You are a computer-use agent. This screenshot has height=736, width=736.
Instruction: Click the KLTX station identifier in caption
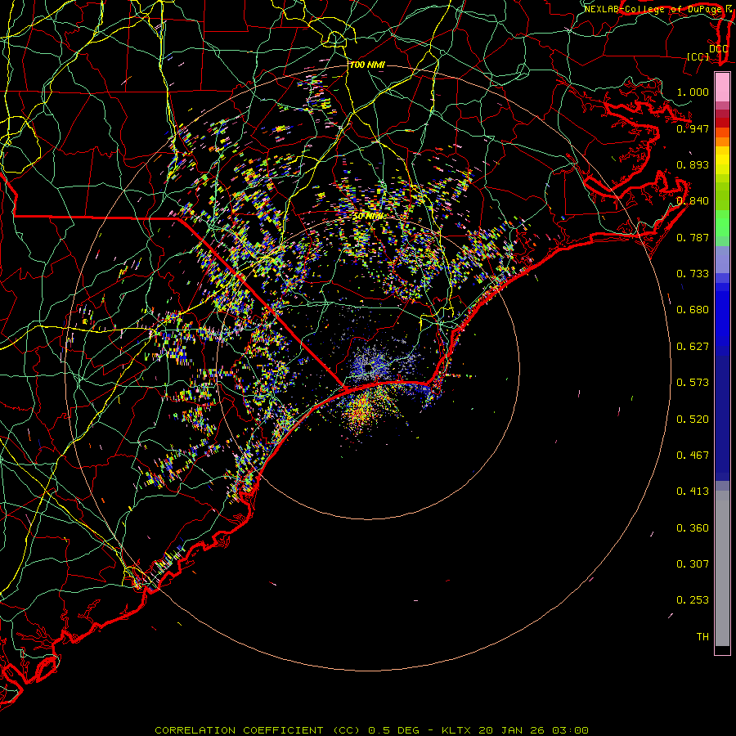[456, 730]
